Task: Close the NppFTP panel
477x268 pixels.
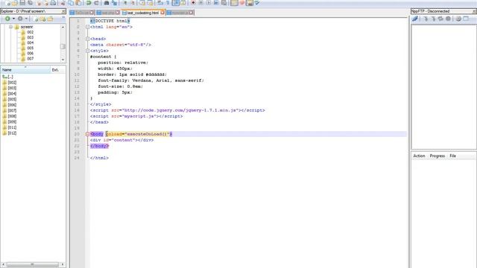Action: point(474,11)
